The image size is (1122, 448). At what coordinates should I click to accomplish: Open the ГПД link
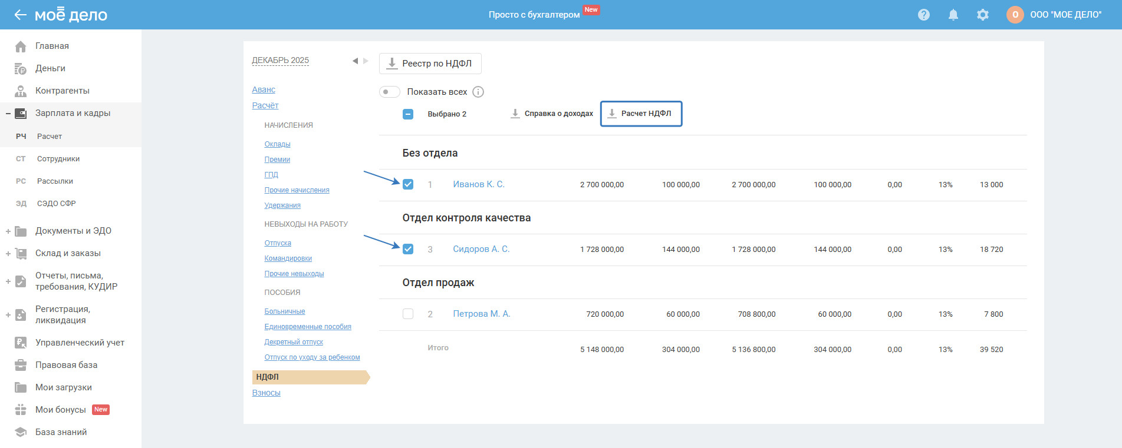coord(271,175)
